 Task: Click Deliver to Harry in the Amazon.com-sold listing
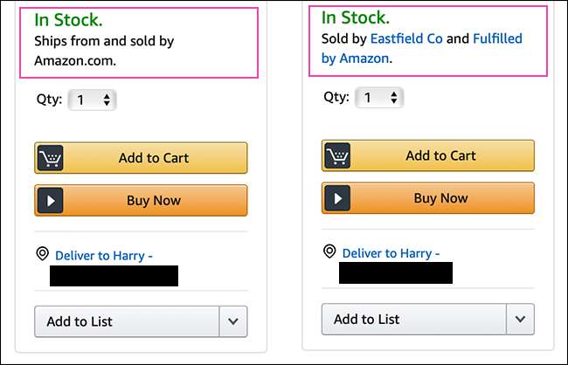click(103, 255)
